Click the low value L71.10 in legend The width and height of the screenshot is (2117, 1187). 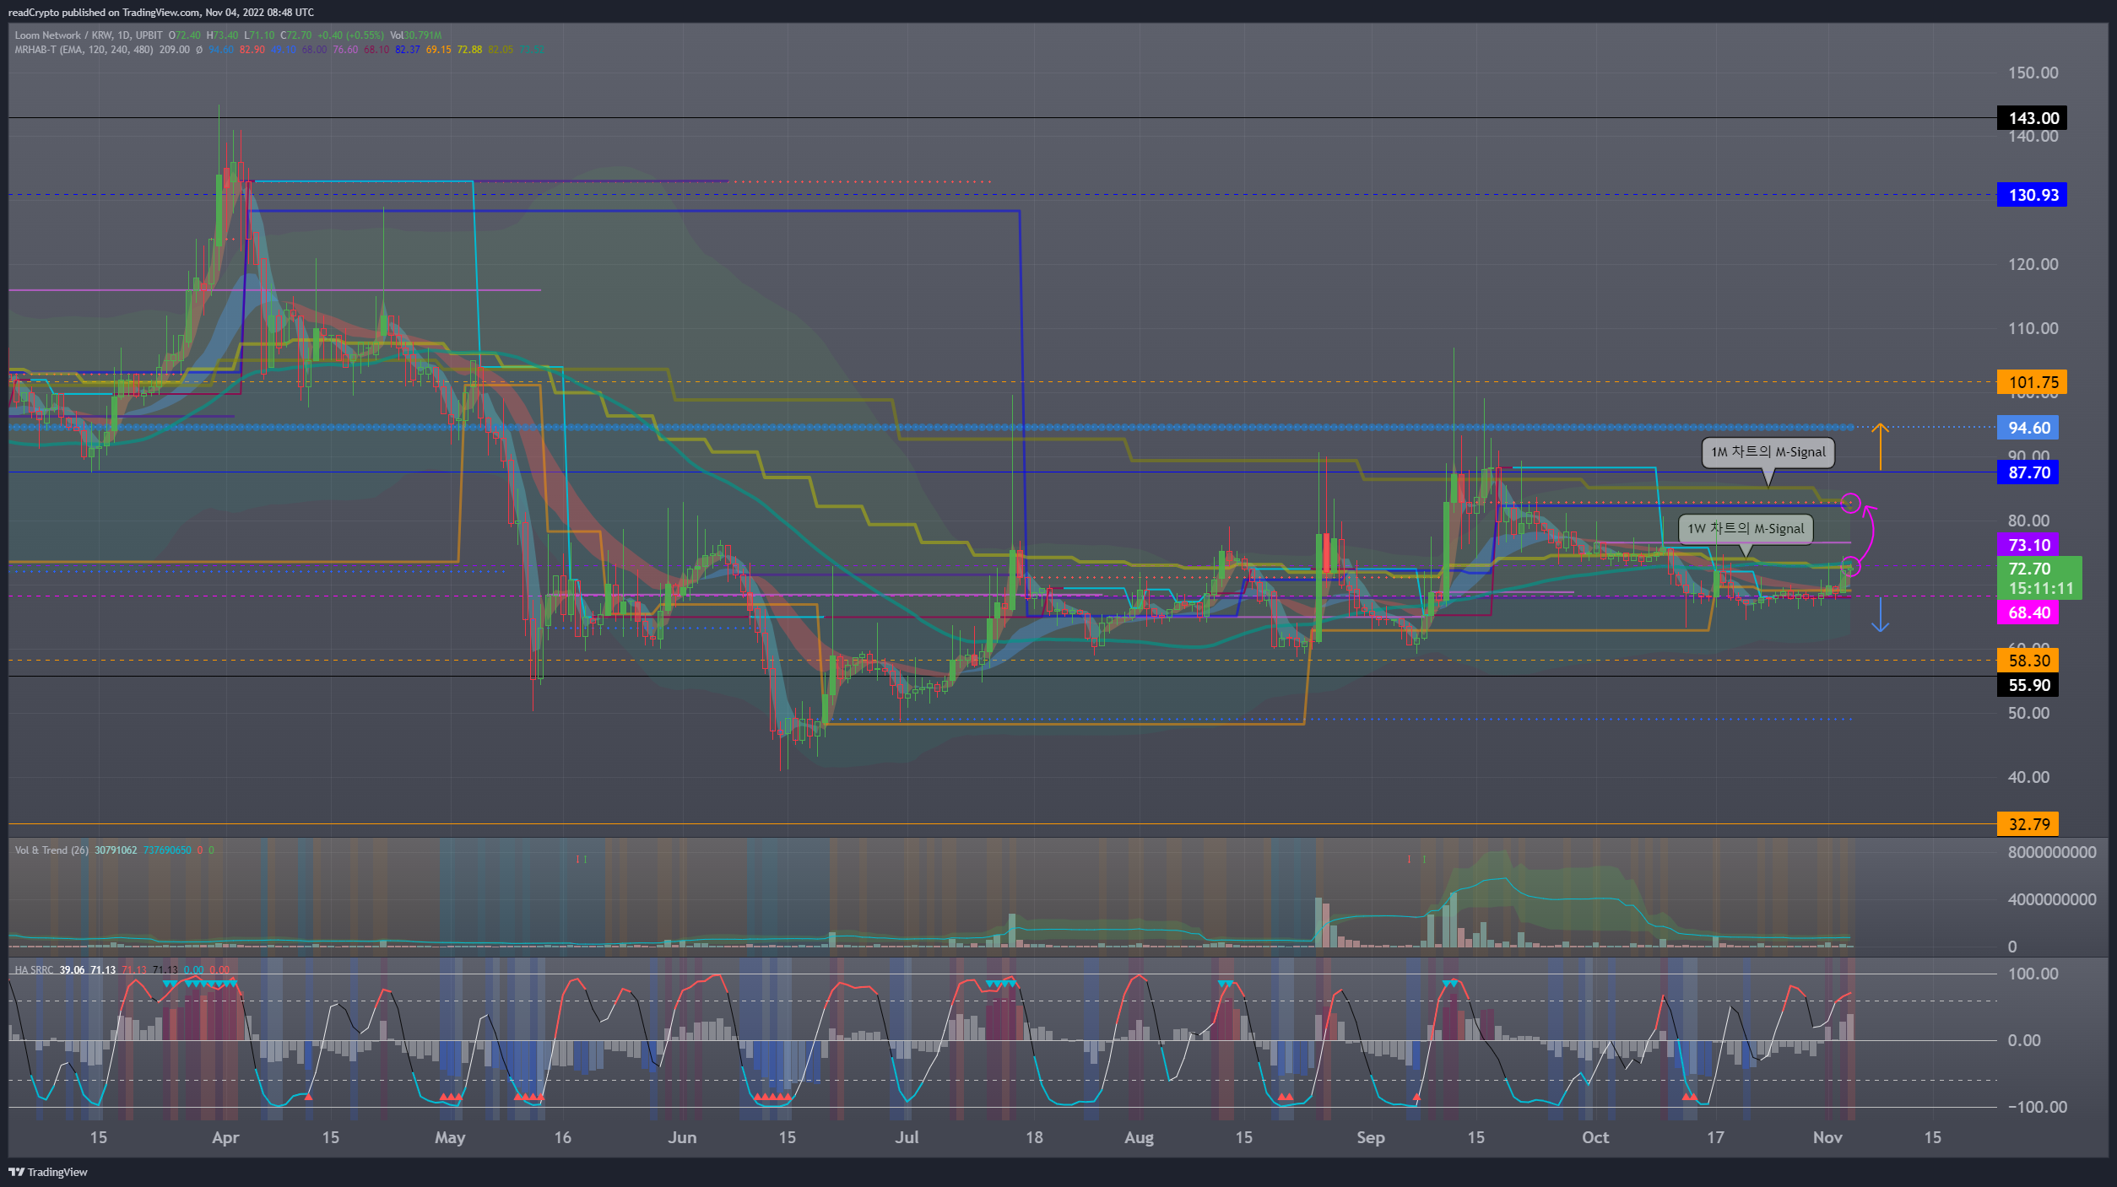pos(259,35)
